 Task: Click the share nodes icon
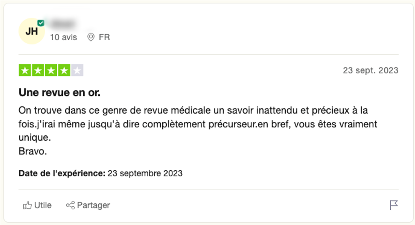click(70, 205)
